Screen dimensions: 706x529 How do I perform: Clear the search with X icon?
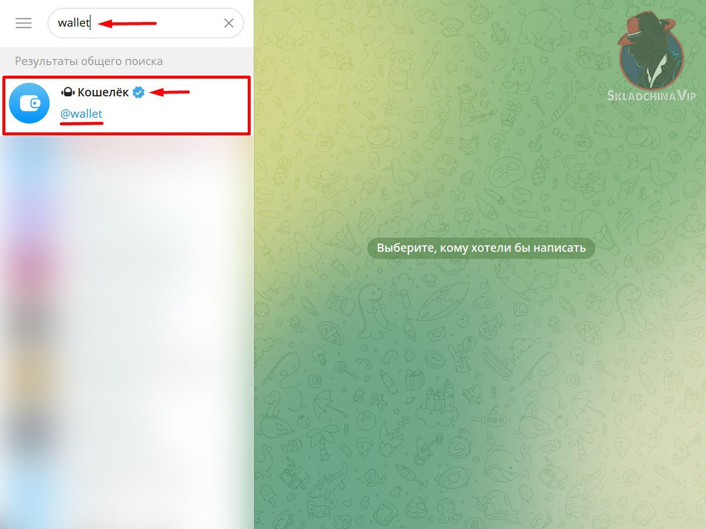point(229,23)
